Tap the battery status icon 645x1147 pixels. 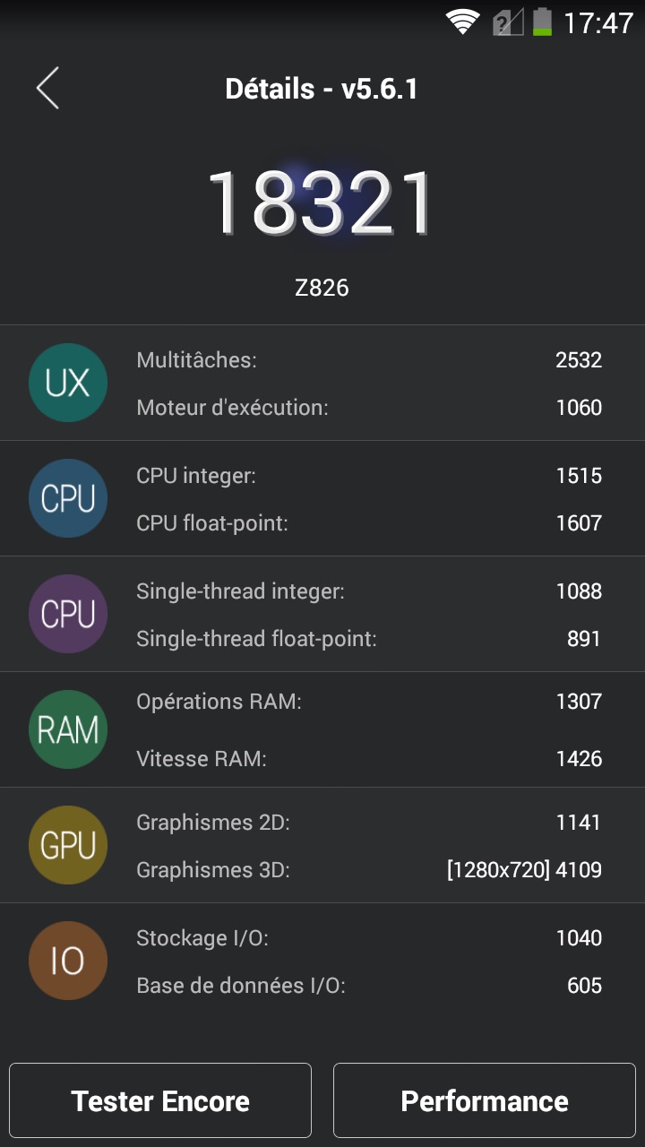point(542,22)
